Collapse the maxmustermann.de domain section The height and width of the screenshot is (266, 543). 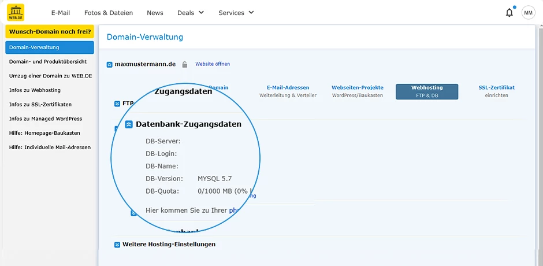[109, 65]
